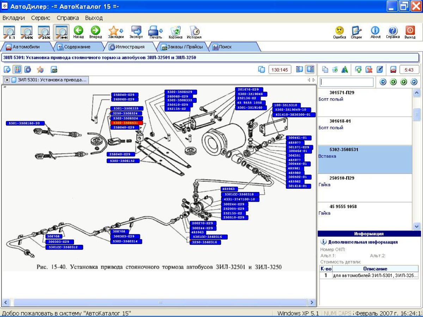This screenshot has width=423, height=317.
Task: Open the Вкладки menu
Action: tap(13, 18)
